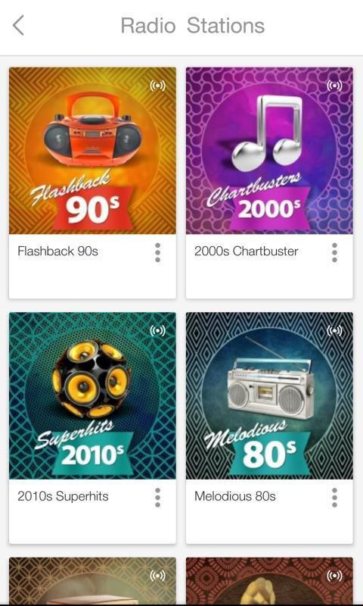Select the 2010s Superhits title text

63,496
